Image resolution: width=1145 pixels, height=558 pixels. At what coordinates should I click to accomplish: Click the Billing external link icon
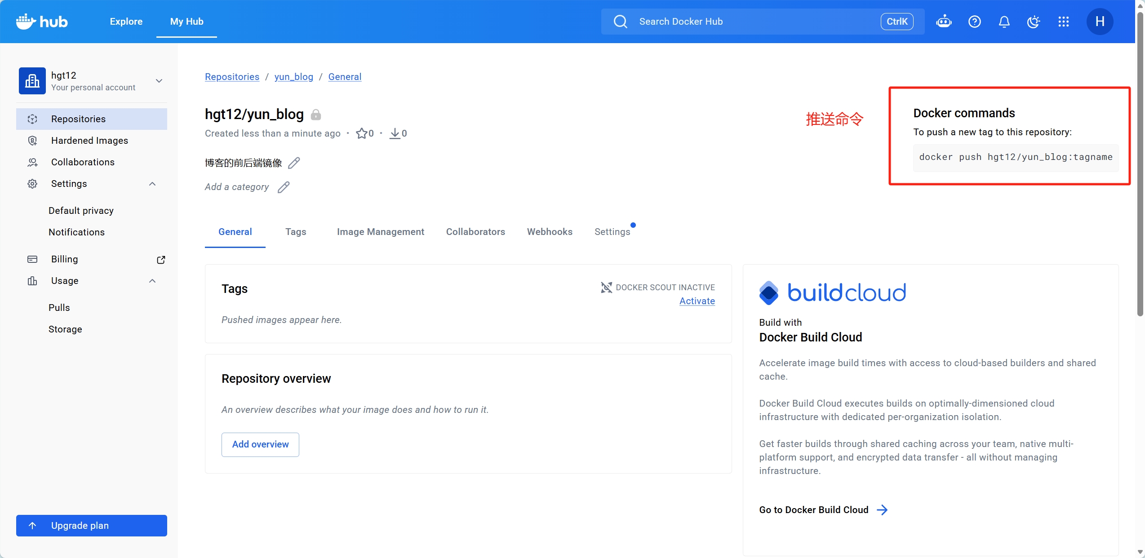coord(161,260)
